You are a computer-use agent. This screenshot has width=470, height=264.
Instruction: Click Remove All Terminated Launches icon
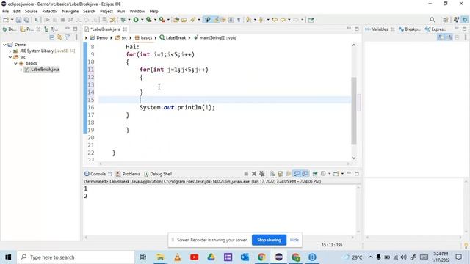tap(262, 174)
